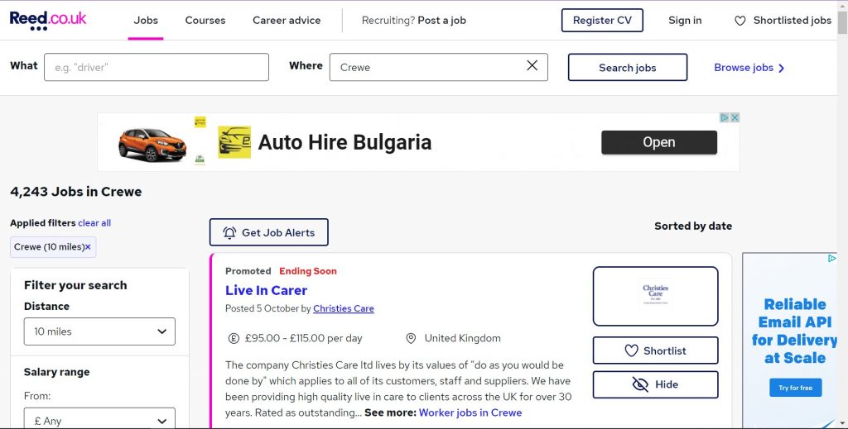Screen dimensions: 848x429
Task: Open the Career advice tab
Action: coord(287,21)
